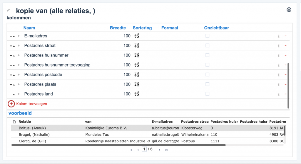301x164 pixels.
Task: Click move arrows for Postadres plaats row
Action: (x=12, y=85)
